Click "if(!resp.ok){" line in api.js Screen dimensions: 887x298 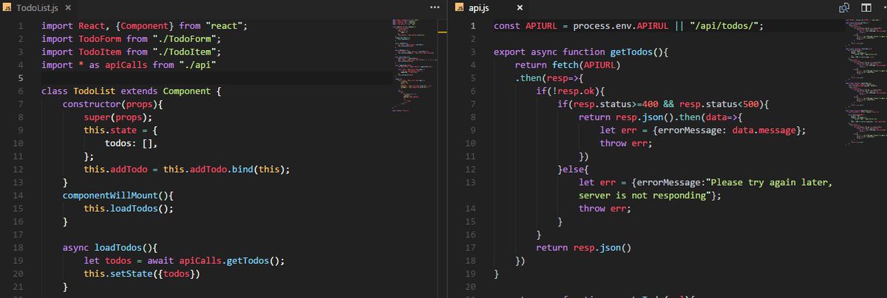pyautogui.click(x=571, y=91)
